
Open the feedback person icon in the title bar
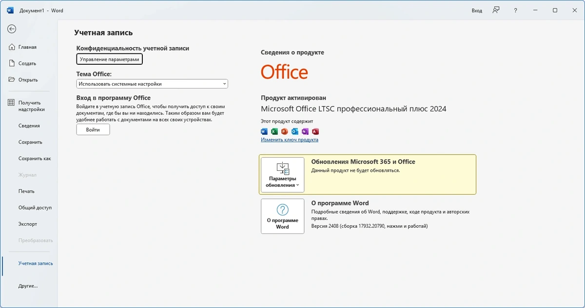(496, 10)
